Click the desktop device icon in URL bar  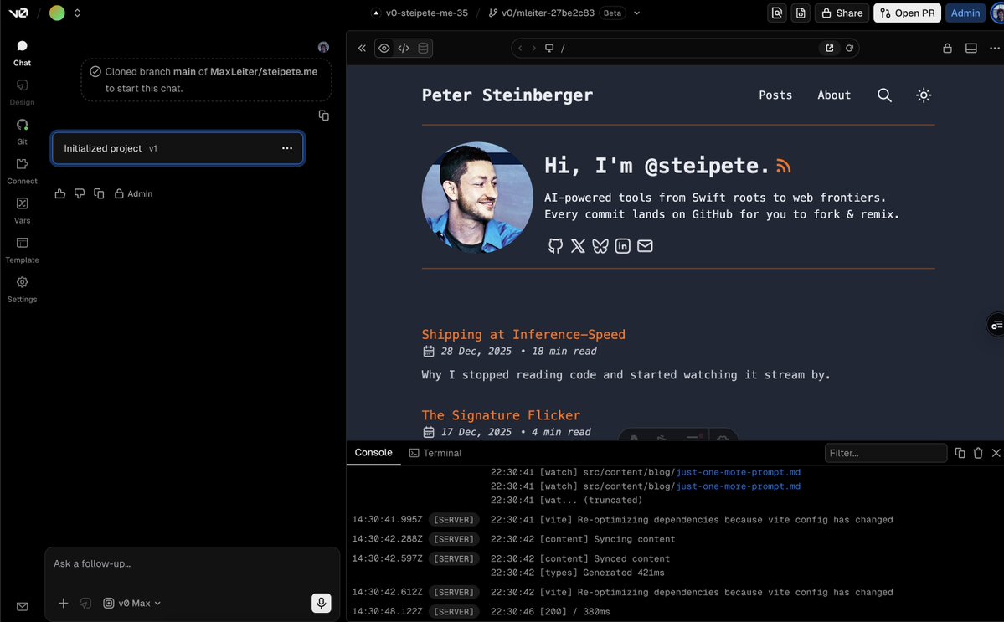[x=549, y=48]
